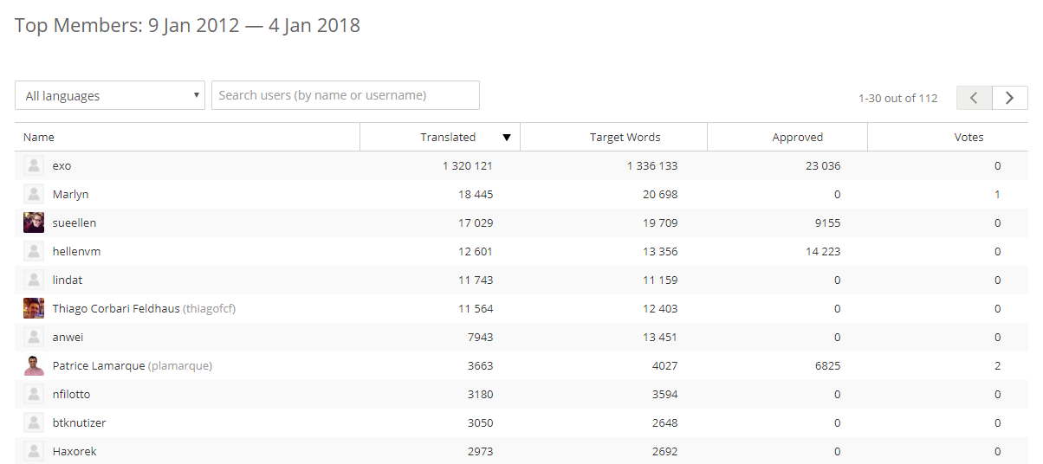1043x464 pixels.
Task: Click Marlyn's placeholder avatar icon
Action: pyautogui.click(x=34, y=194)
